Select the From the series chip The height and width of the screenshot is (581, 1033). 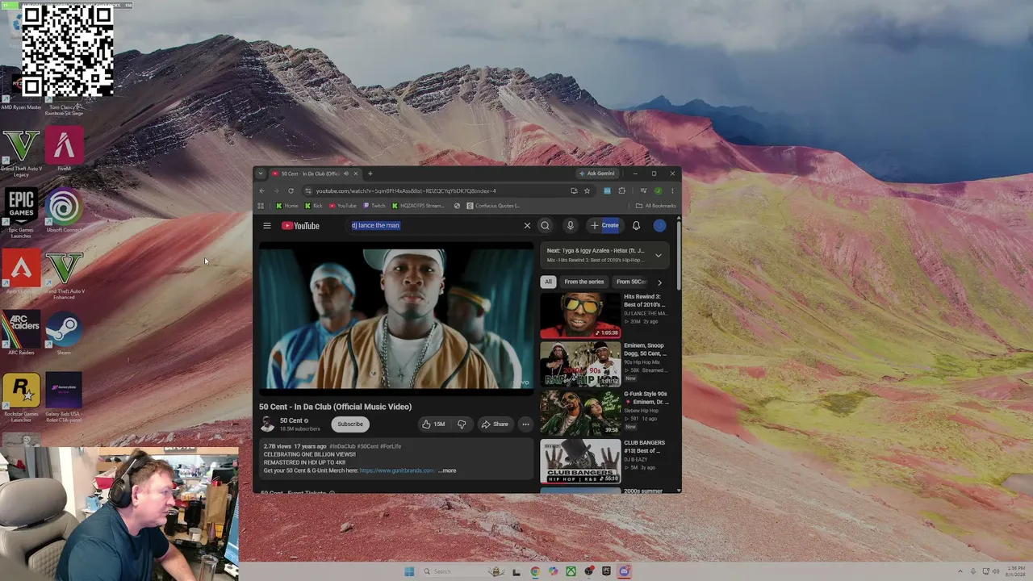coord(584,282)
